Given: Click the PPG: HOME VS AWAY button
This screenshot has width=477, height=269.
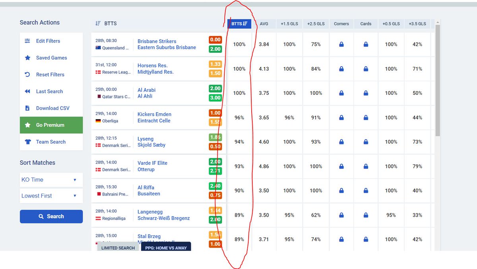Looking at the screenshot, I should point(166,248).
